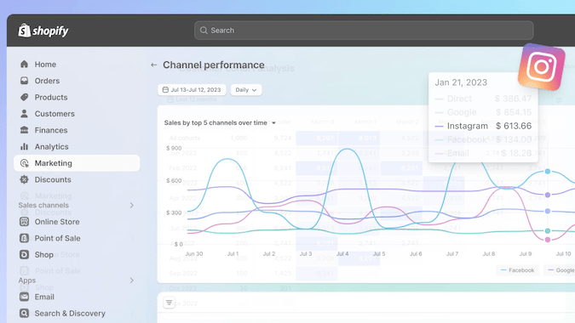The image size is (575, 323).
Task: Go back with the left arrow
Action: coord(153,65)
